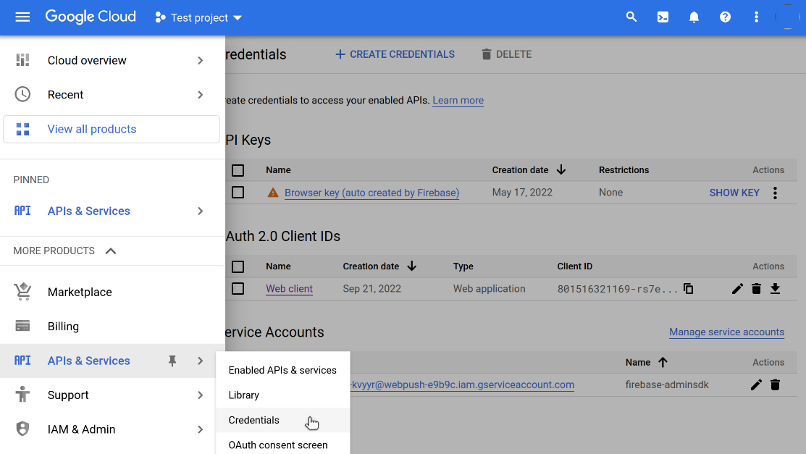The width and height of the screenshot is (806, 454).
Task: Open Manage service accounts link
Action: [x=727, y=332]
